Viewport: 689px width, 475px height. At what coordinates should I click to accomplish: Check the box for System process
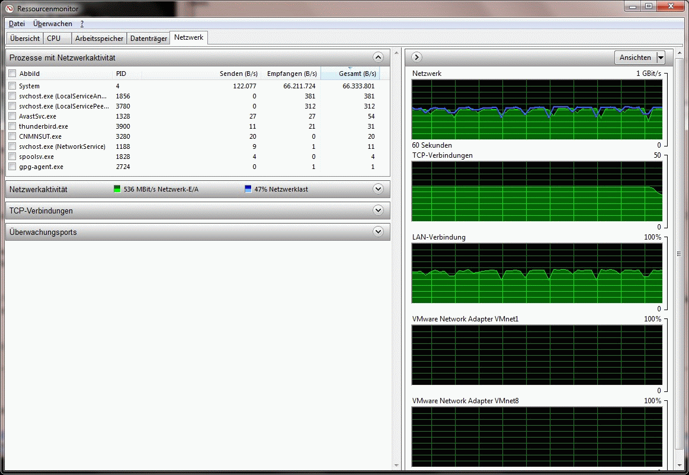(12, 86)
